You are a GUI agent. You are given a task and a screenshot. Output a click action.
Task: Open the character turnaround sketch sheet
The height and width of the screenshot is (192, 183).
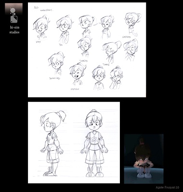pos(74,143)
